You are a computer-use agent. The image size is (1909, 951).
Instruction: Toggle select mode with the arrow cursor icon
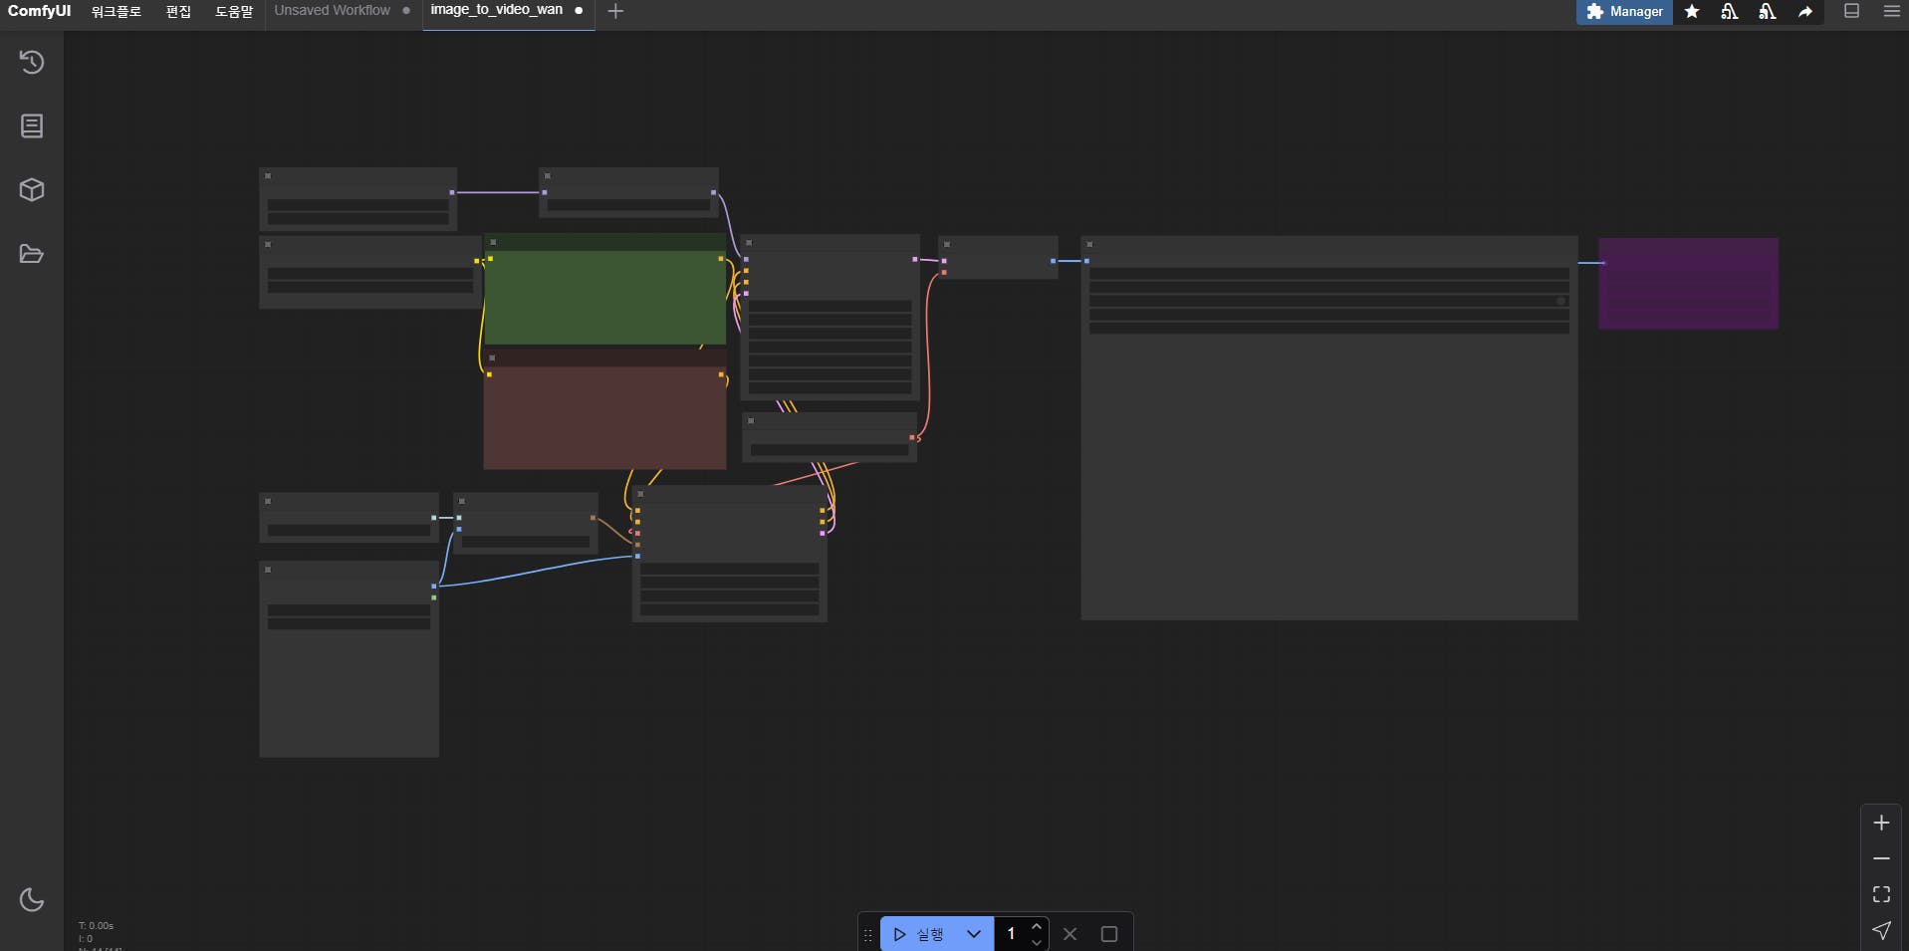pos(1881,930)
